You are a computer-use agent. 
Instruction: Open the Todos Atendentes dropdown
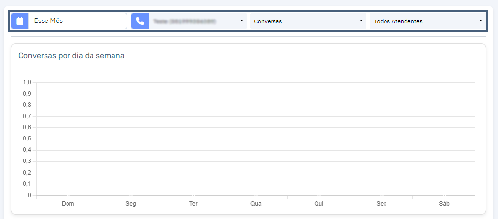428,21
